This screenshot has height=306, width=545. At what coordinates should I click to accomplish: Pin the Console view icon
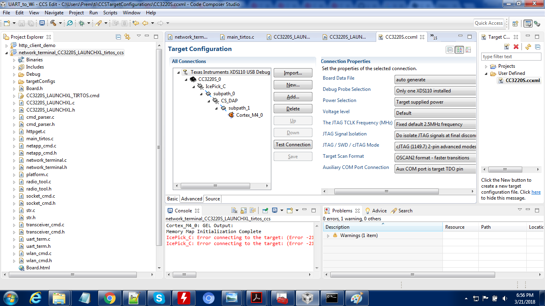click(x=265, y=211)
